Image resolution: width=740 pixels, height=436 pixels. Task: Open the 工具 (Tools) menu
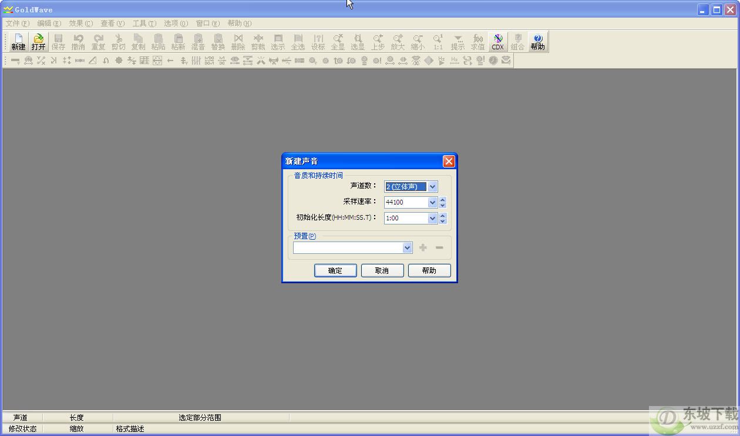[x=144, y=24]
